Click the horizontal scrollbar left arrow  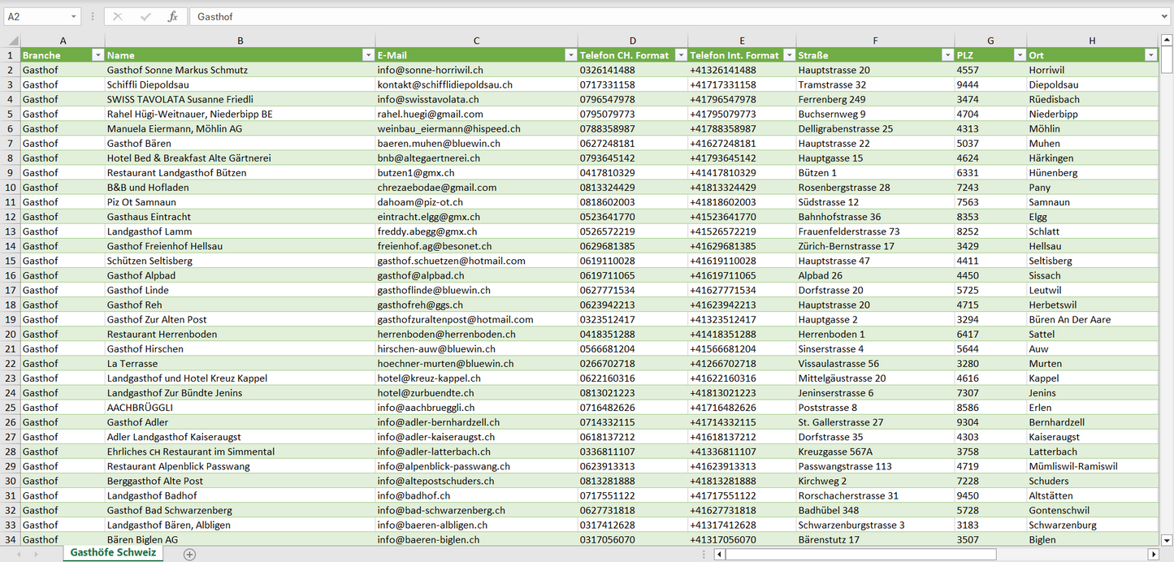(719, 554)
